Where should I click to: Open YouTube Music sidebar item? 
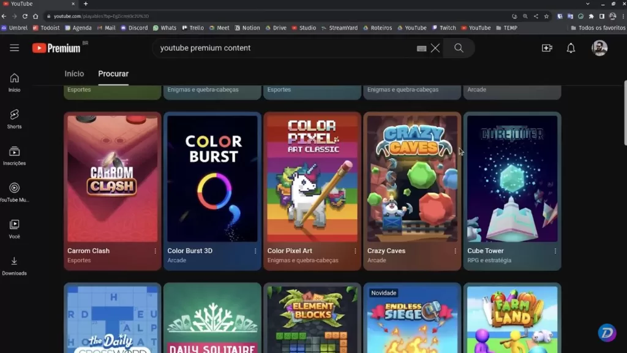point(15,192)
